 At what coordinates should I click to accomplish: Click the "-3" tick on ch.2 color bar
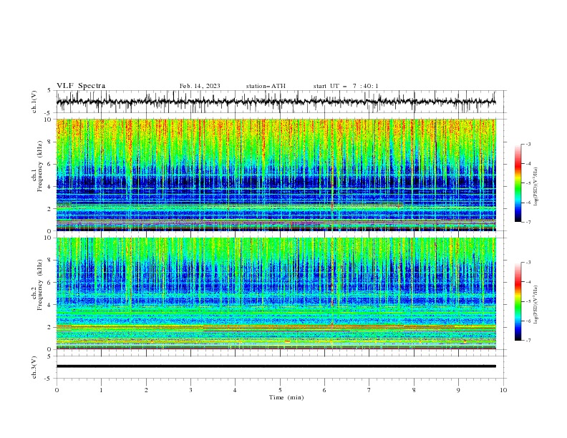pos(528,263)
